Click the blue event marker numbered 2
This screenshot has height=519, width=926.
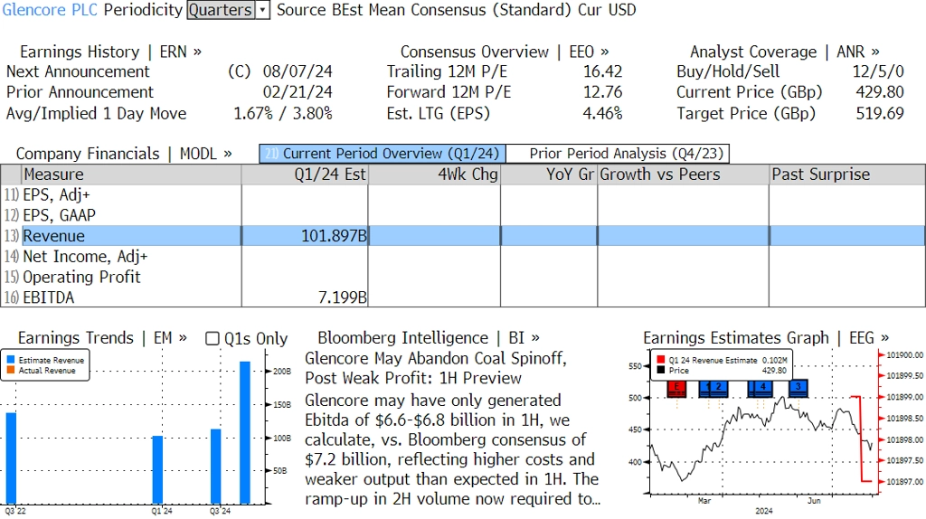pos(719,388)
